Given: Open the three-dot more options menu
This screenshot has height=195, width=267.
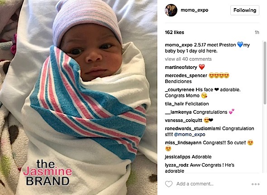Looking at the screenshot, I should click(255, 184).
